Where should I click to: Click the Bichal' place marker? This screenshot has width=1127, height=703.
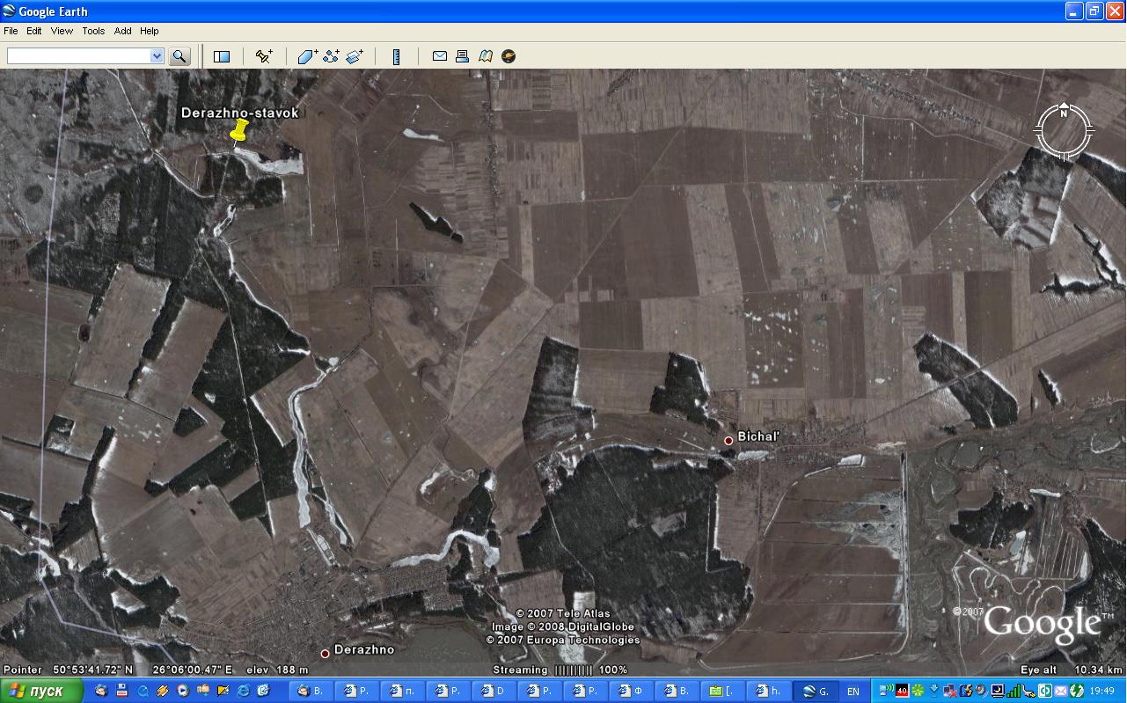[728, 440]
